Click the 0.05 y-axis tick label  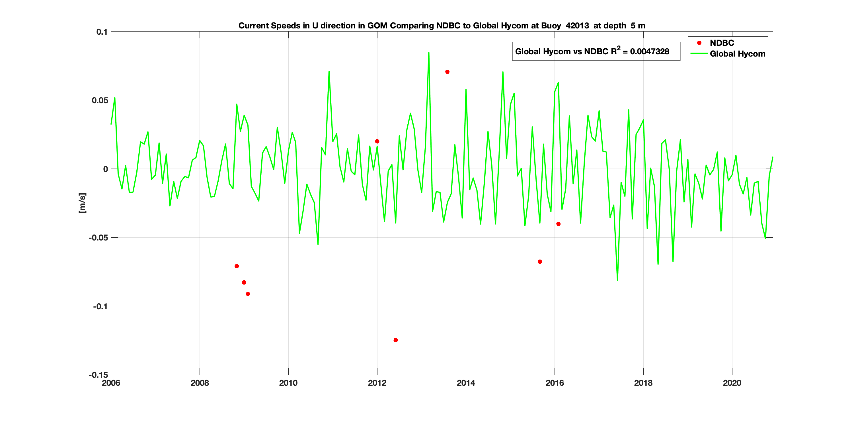(100, 100)
